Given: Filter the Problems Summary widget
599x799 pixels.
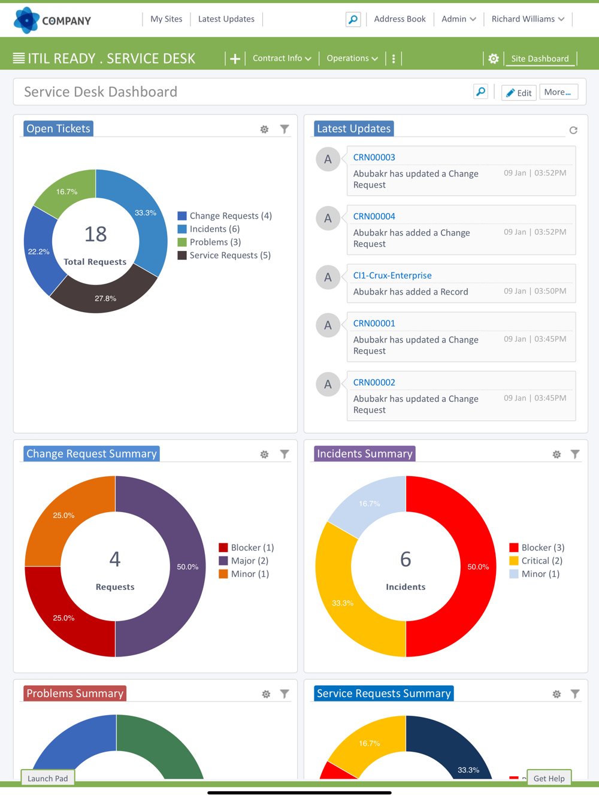Looking at the screenshot, I should pos(285,694).
